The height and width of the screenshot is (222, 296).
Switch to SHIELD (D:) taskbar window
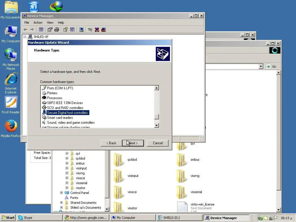[x=179, y=218]
